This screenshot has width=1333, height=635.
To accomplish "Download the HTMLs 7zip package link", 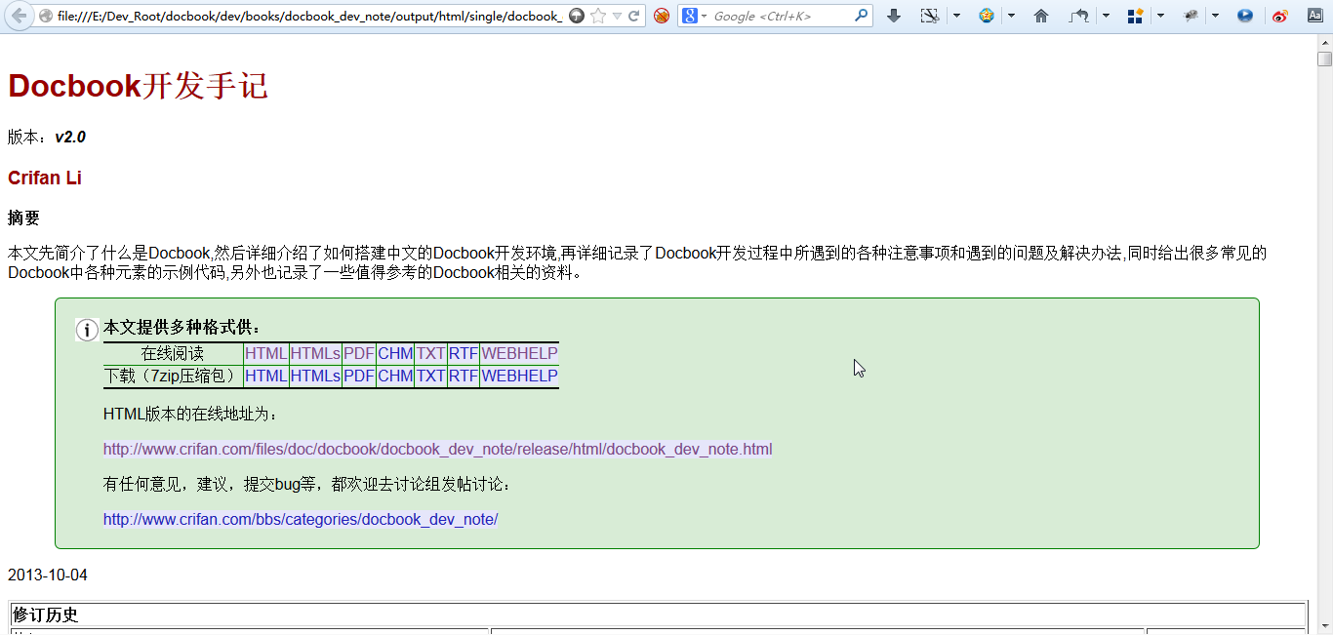I will pyautogui.click(x=315, y=376).
